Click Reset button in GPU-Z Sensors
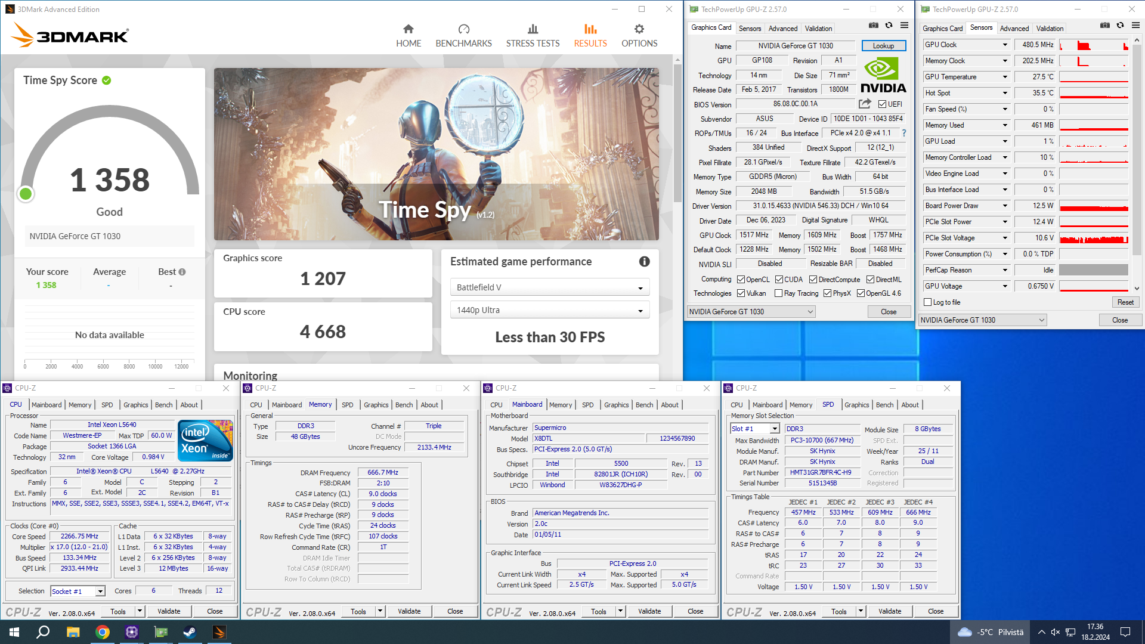This screenshot has width=1145, height=644. (x=1125, y=302)
